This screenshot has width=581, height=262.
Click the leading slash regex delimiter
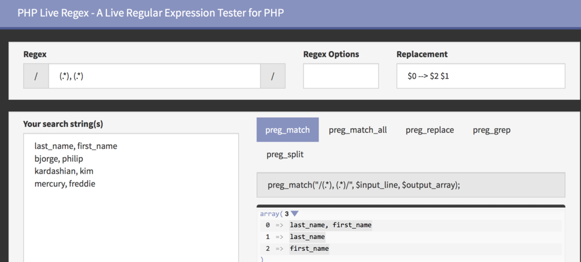pos(36,76)
